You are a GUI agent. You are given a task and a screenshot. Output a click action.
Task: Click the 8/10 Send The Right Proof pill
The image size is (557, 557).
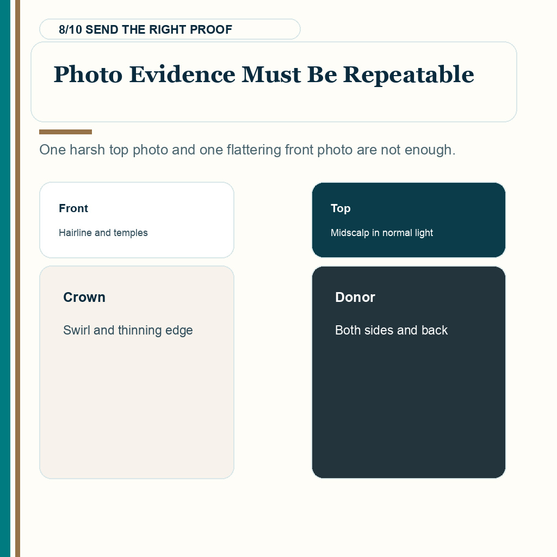click(x=170, y=29)
